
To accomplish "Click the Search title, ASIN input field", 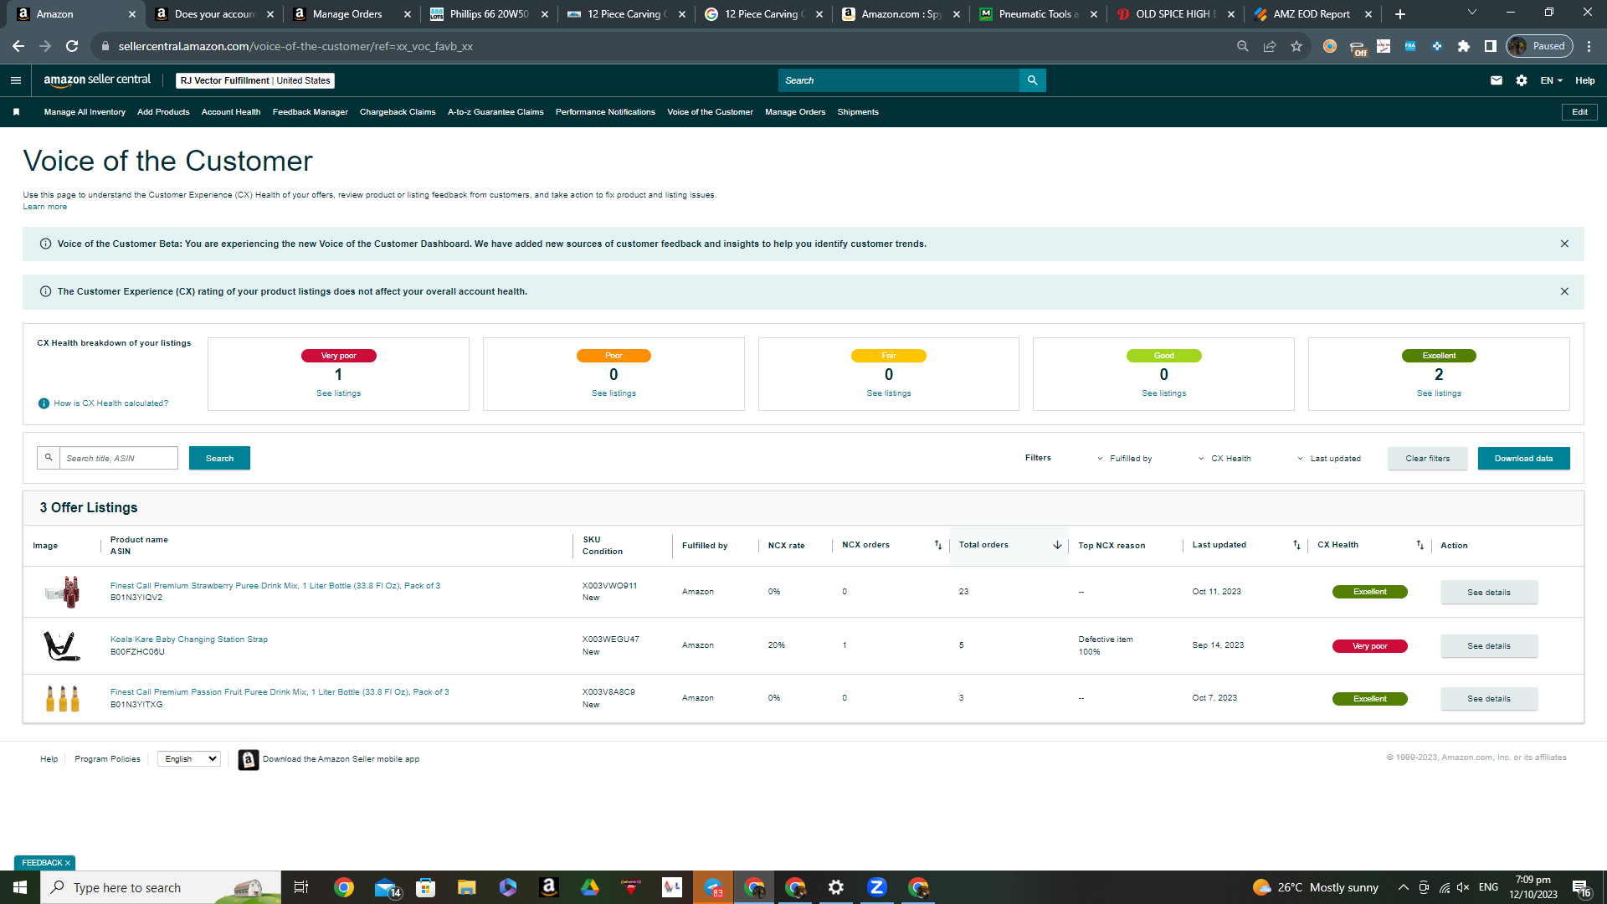I will coord(118,458).
